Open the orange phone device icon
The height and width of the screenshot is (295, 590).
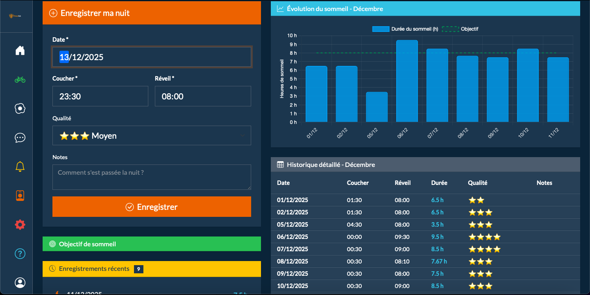[20, 196]
